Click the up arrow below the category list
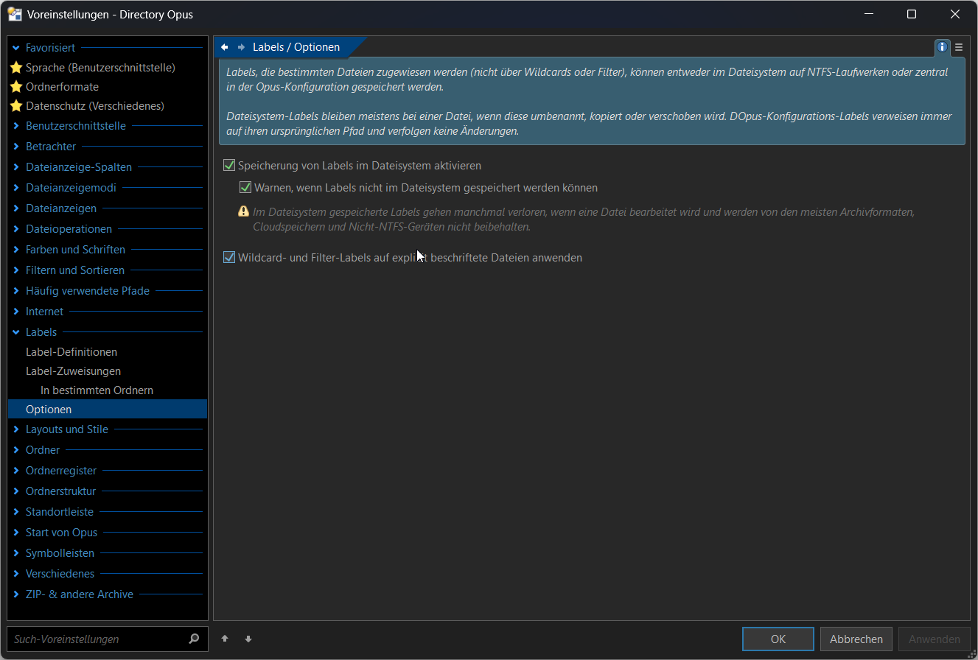 coord(225,639)
